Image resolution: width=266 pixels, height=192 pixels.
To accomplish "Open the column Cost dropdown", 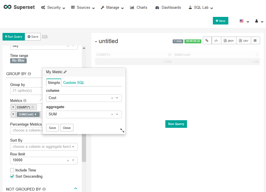I will click(117, 98).
